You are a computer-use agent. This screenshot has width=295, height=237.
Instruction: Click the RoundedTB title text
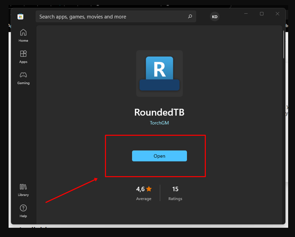[159, 112]
